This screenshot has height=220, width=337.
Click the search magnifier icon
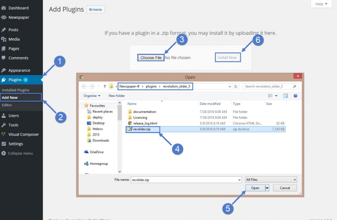(295, 86)
